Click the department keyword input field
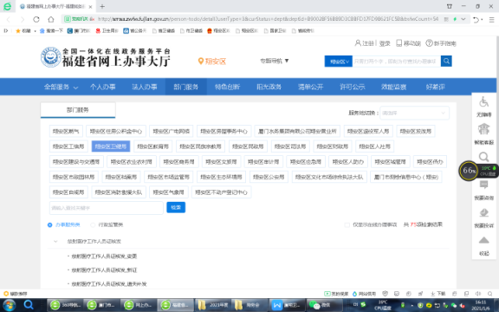499x312 pixels. pos(107,208)
